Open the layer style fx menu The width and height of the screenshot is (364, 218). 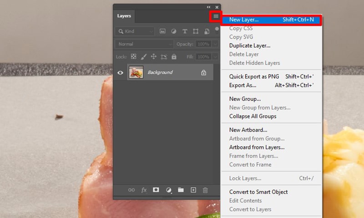(x=144, y=190)
